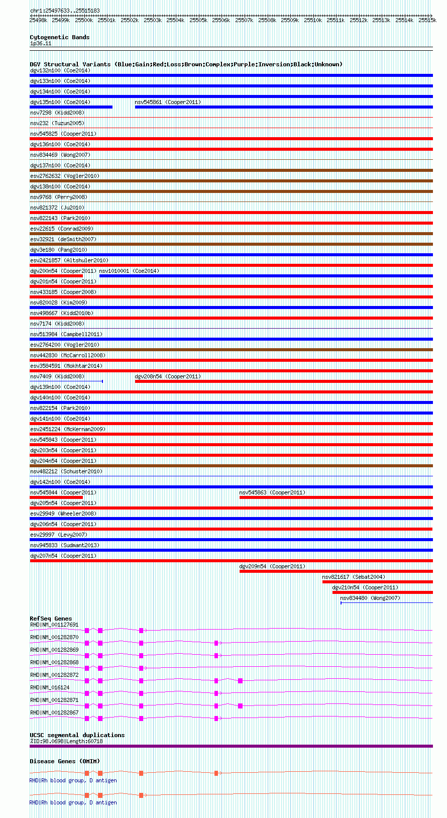
Task: Open variant nsv513984 (Campbell2011)
Action: tap(66, 334)
